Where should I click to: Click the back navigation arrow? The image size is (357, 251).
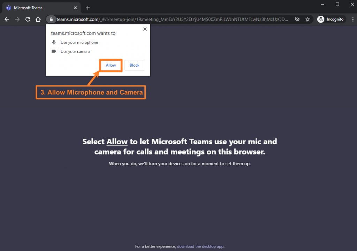[x=7, y=19]
